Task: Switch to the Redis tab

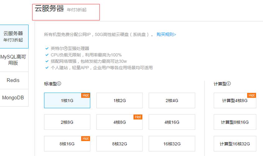Action: pos(14,80)
